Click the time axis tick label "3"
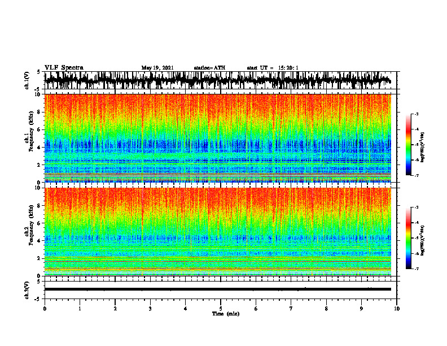 pos(150,309)
